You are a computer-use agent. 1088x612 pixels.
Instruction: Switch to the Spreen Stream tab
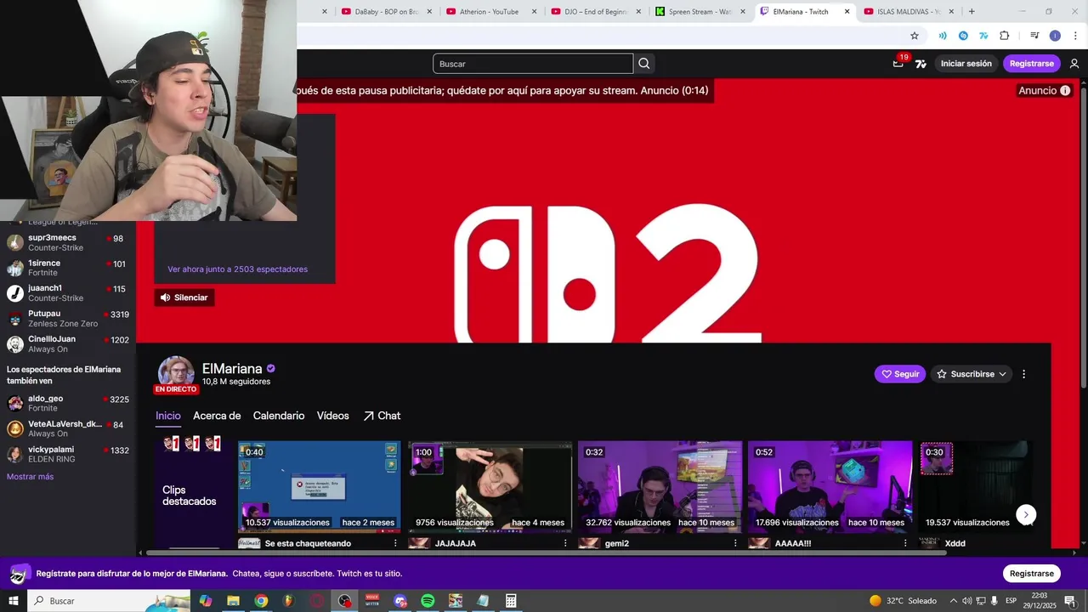coord(701,12)
